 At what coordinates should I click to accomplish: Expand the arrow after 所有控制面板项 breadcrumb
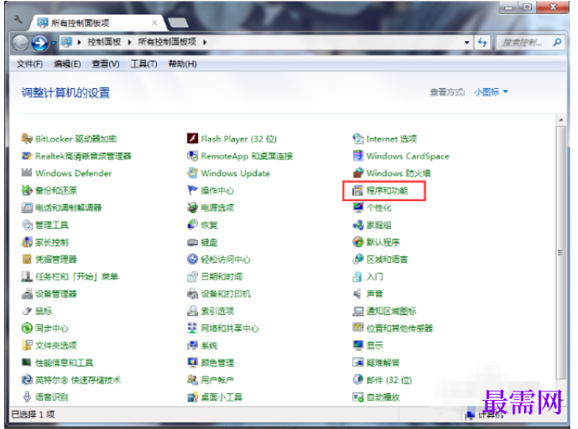pyautogui.click(x=205, y=42)
